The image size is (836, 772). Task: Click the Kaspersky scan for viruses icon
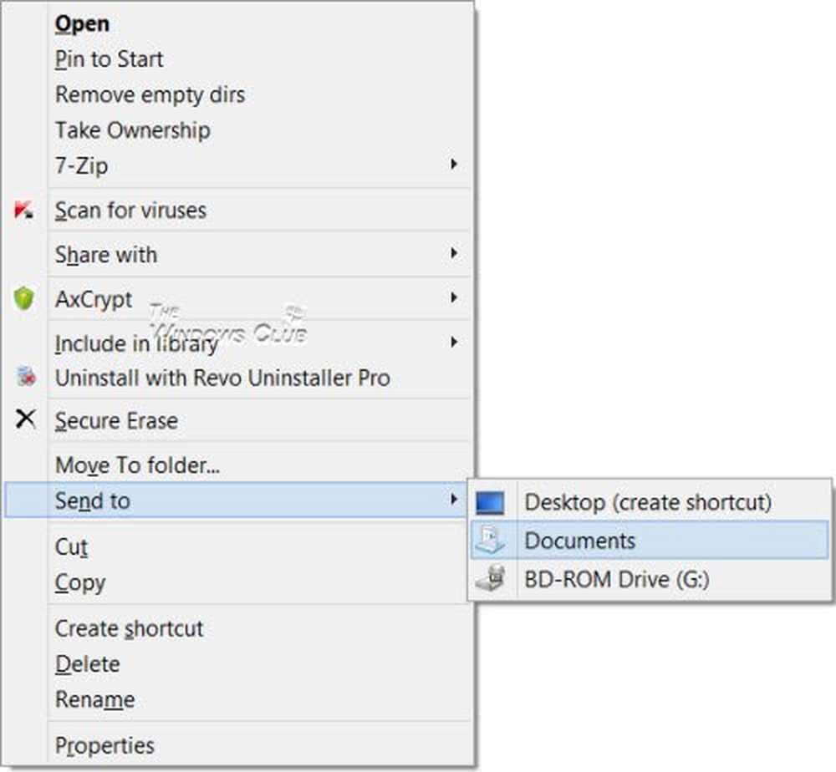tap(25, 211)
